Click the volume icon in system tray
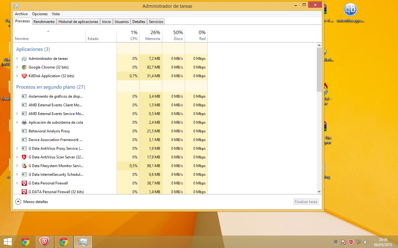Screen dimensions: 398x248 click(x=366, y=242)
